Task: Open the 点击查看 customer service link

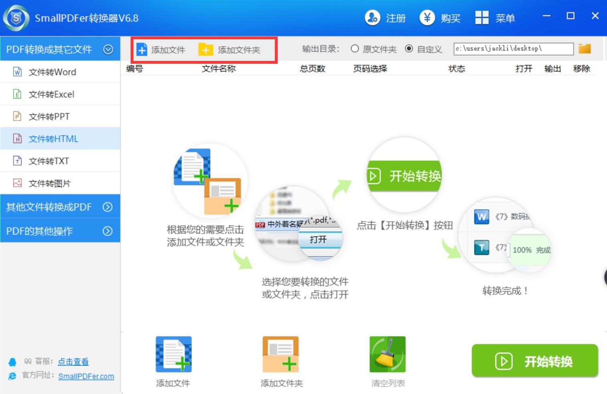Action: pyautogui.click(x=73, y=362)
